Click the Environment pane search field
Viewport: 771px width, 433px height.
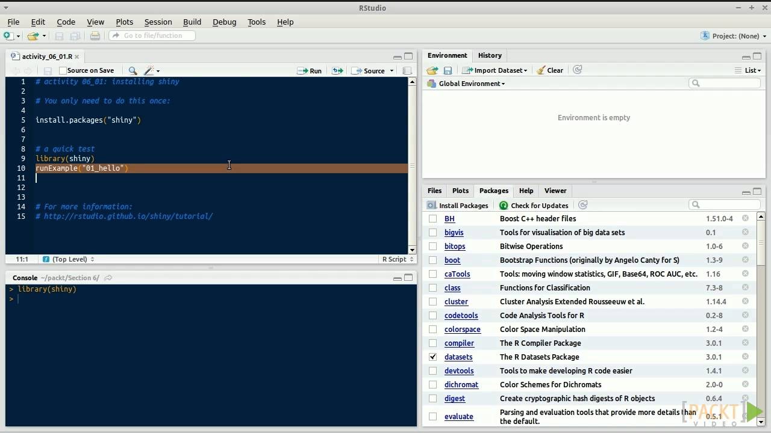click(725, 83)
